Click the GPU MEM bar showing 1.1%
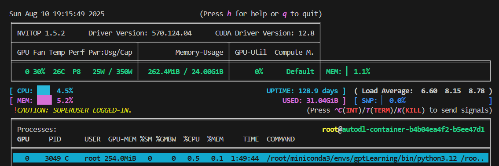The image size is (499, 166). 348,71
